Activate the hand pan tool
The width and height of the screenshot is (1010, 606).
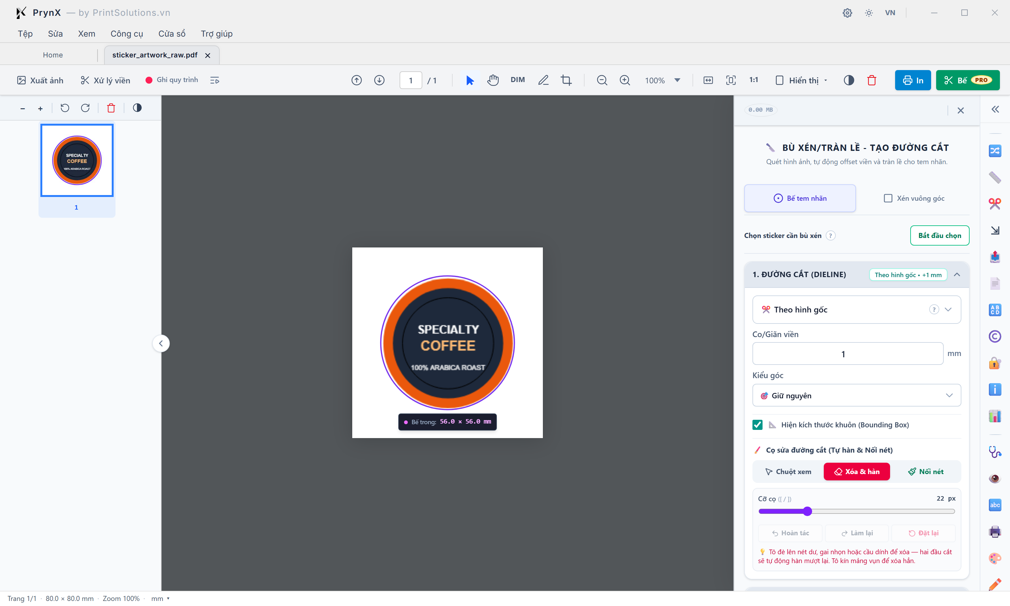tap(493, 80)
